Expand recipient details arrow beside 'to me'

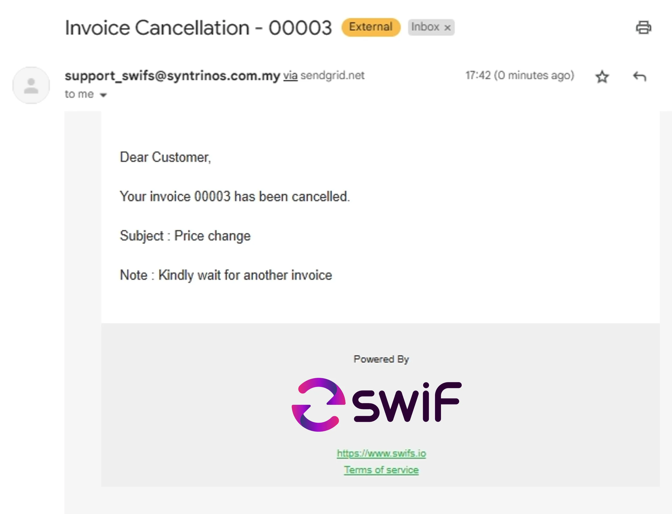(x=103, y=95)
